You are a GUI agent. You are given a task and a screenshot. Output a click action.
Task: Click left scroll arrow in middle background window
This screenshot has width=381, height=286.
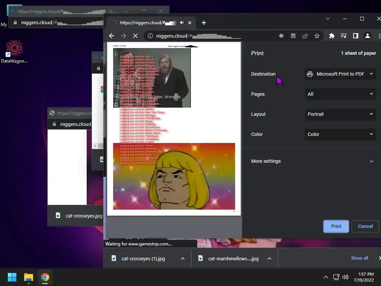95,146
